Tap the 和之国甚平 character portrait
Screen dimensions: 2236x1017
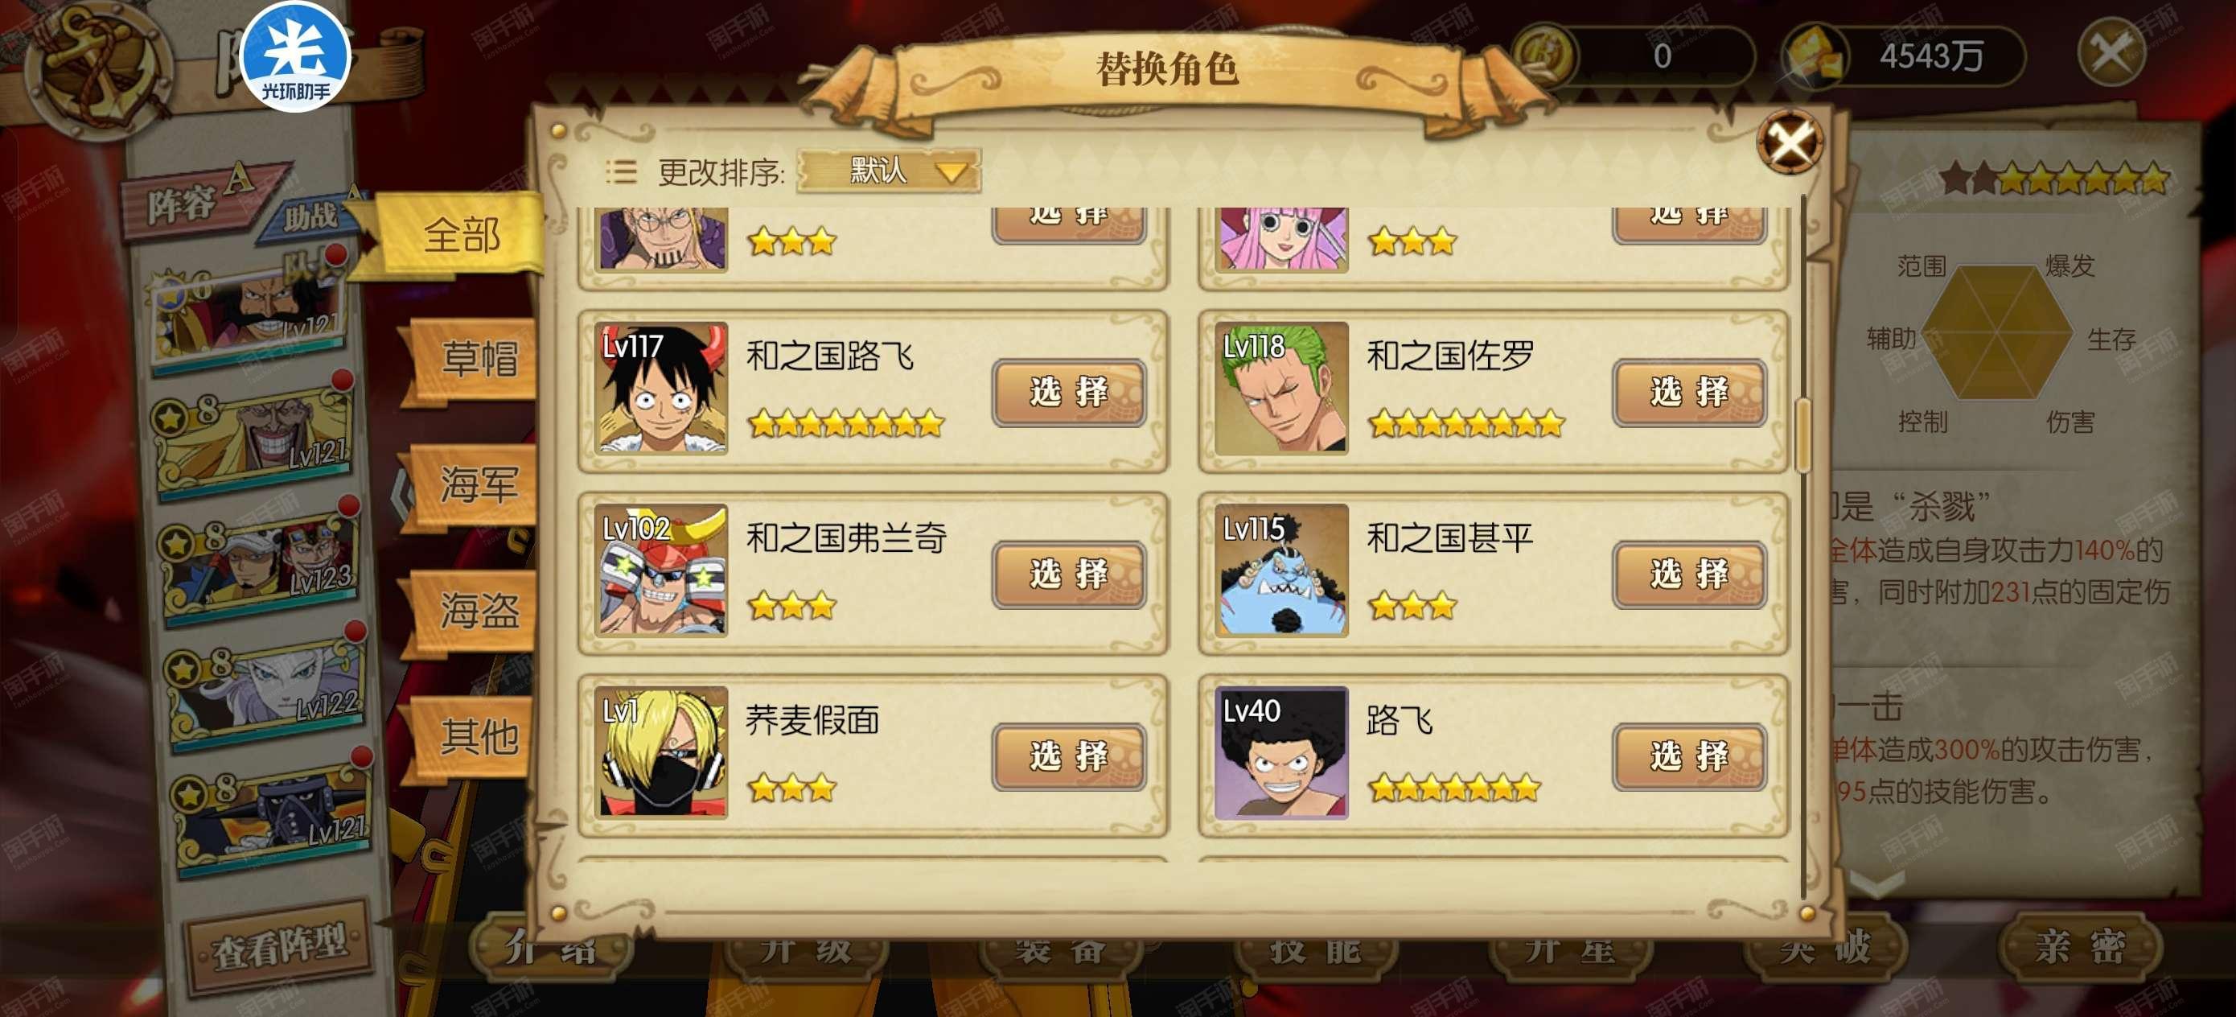point(1281,570)
